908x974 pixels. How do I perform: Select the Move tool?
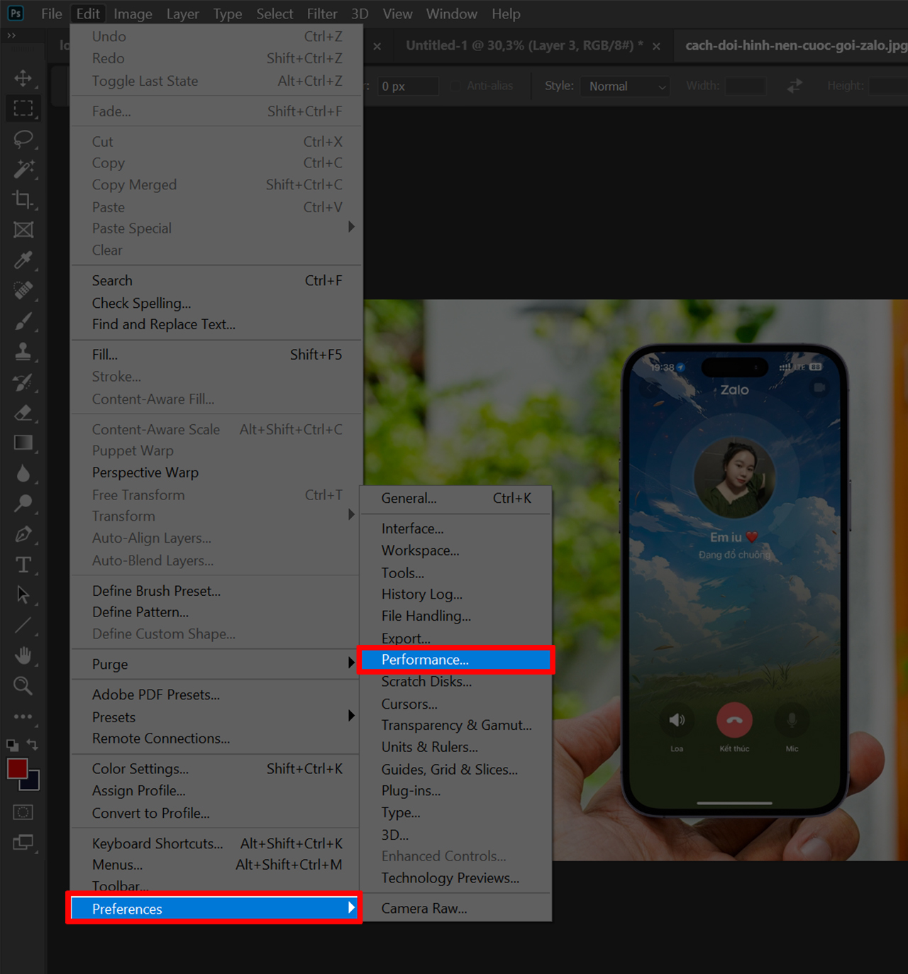click(x=23, y=78)
